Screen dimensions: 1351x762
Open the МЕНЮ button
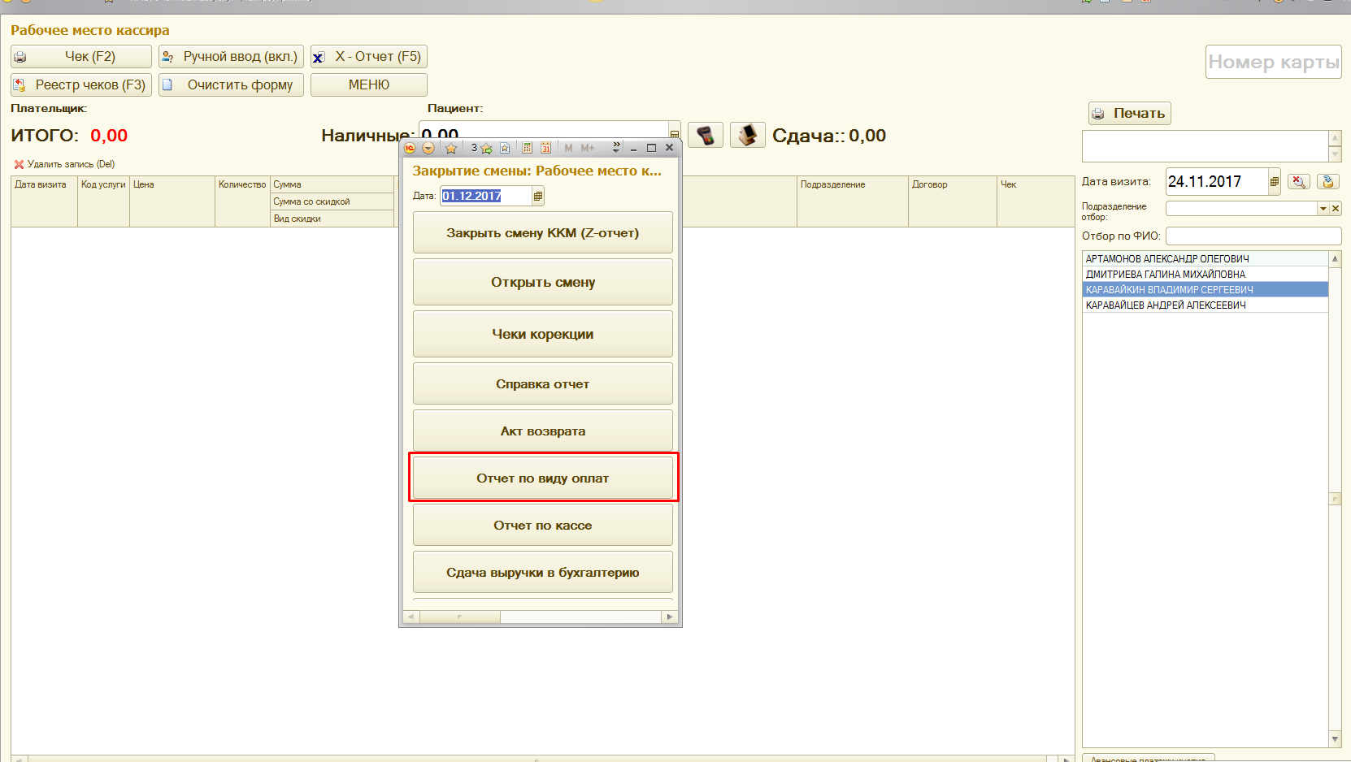point(368,85)
